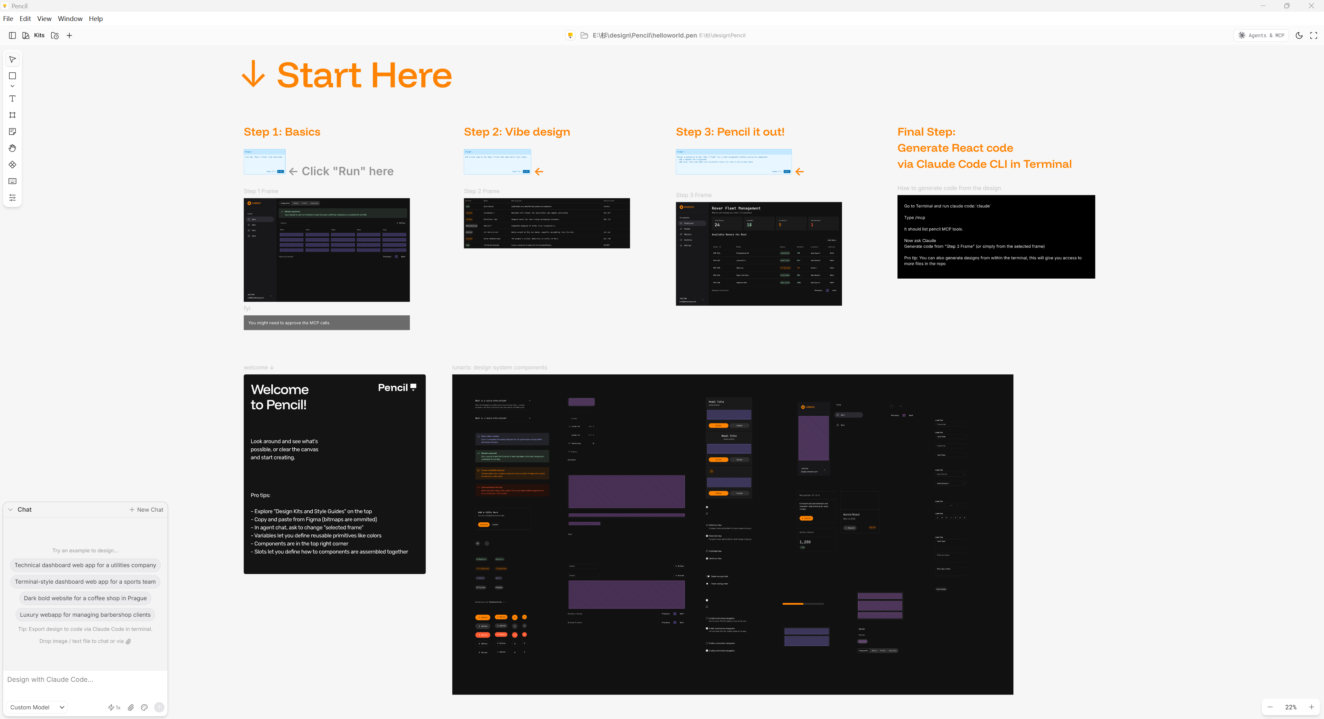Expand shape tool options chevron
Image resolution: width=1324 pixels, height=719 pixels.
pos(12,86)
